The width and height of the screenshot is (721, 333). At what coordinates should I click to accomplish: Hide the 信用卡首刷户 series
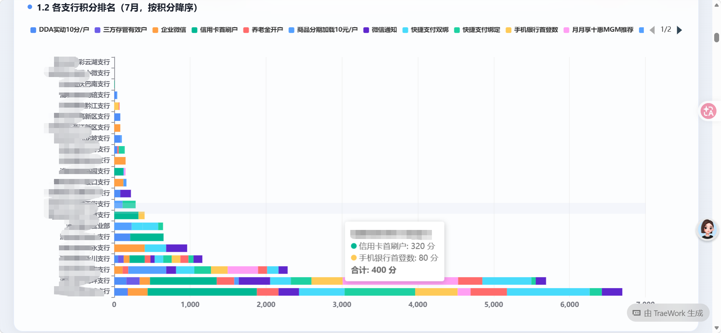tap(215, 30)
